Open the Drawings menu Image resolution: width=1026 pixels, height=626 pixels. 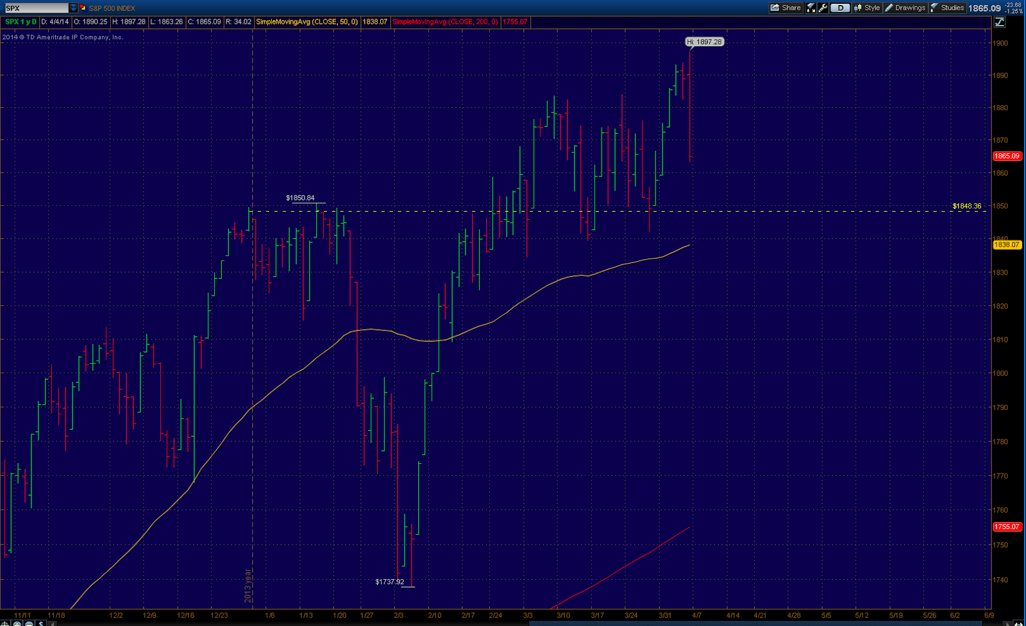[905, 8]
